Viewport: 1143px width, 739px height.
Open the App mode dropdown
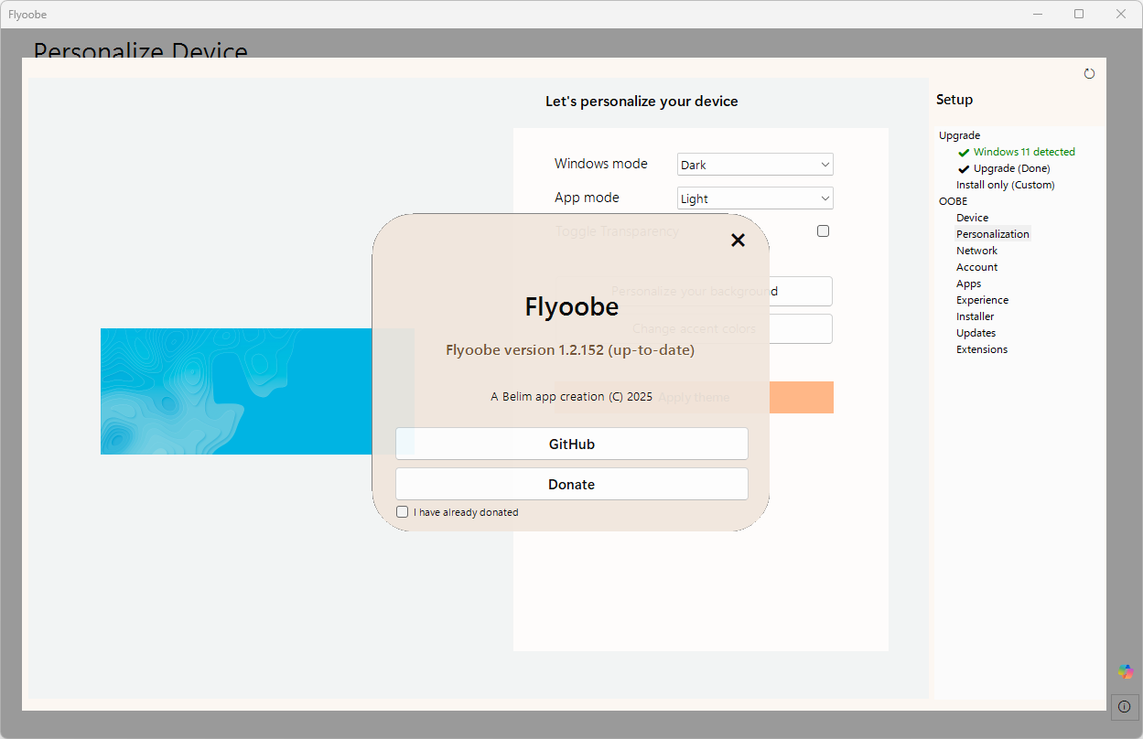(755, 198)
